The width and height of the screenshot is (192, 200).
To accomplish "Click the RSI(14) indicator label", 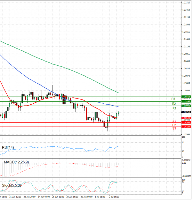I will click(8, 148).
